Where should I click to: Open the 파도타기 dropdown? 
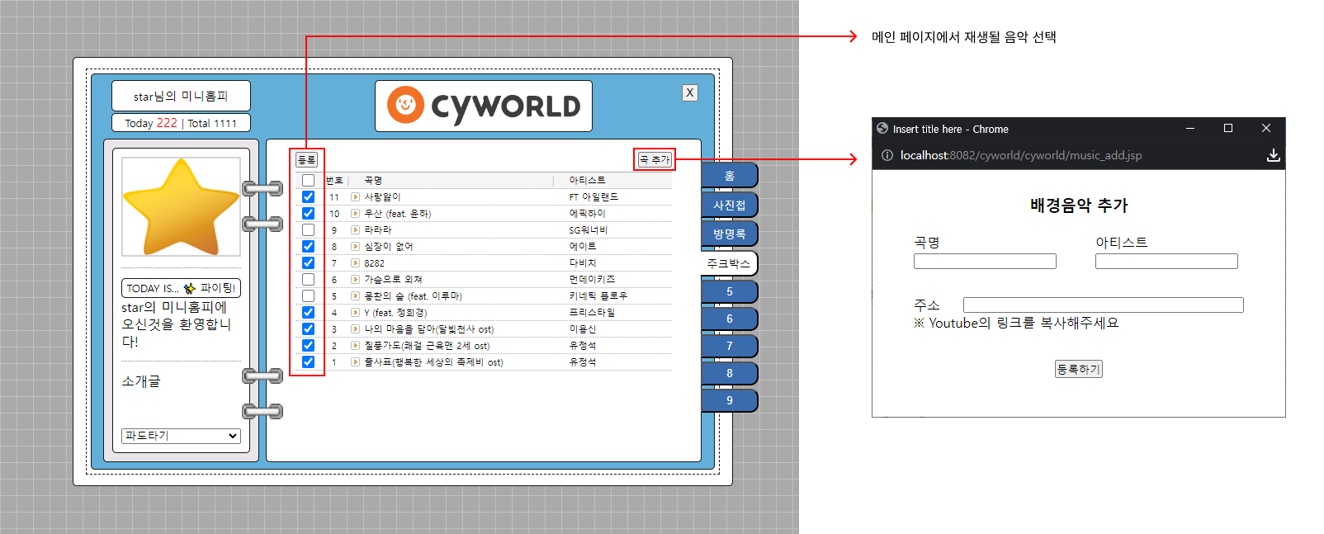pos(181,436)
